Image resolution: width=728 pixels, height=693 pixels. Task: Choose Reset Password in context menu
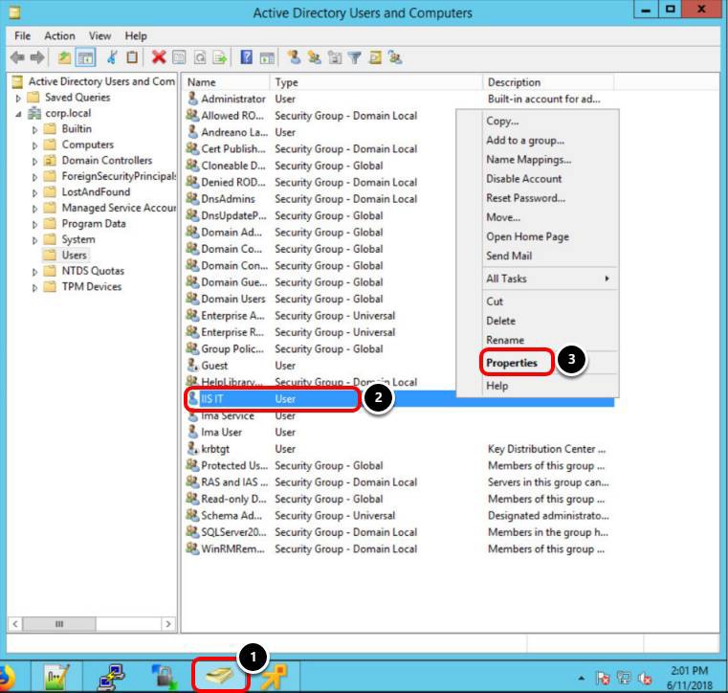point(525,198)
